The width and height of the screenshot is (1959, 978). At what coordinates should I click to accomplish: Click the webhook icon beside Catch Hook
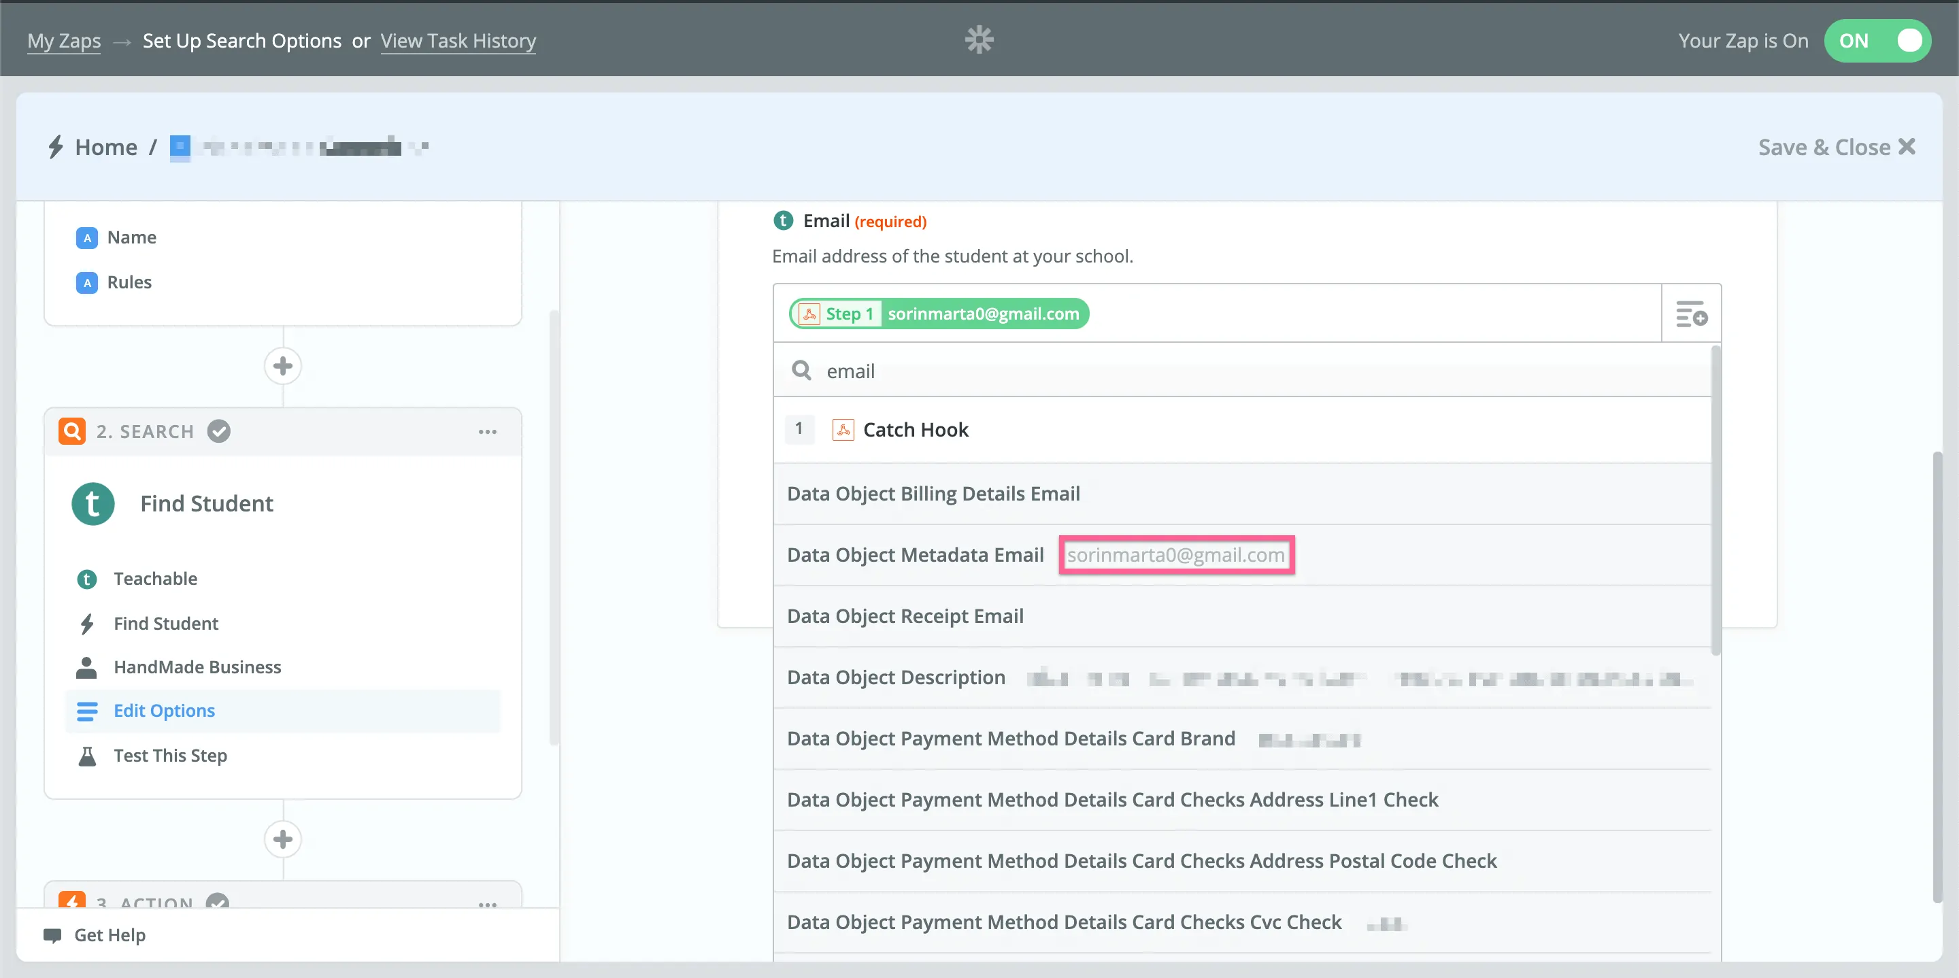coord(843,430)
